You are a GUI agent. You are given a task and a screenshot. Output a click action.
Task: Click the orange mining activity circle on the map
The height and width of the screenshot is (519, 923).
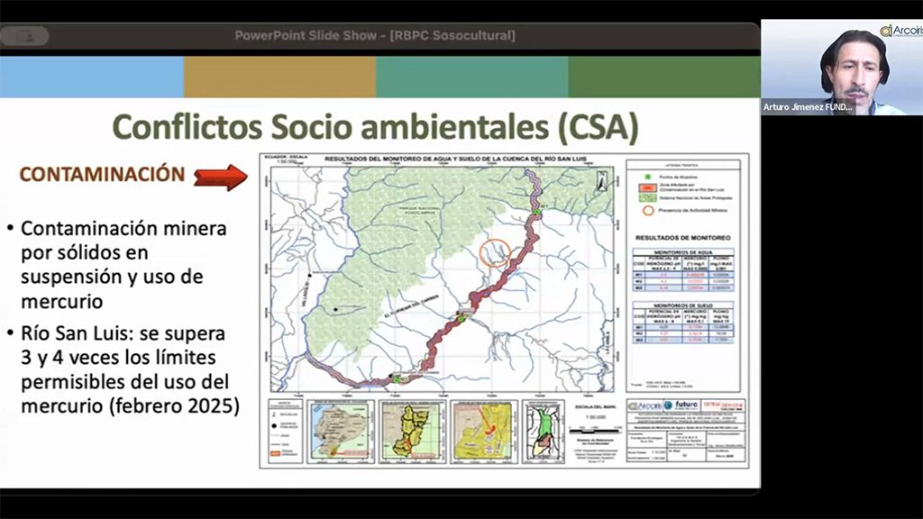(x=495, y=253)
